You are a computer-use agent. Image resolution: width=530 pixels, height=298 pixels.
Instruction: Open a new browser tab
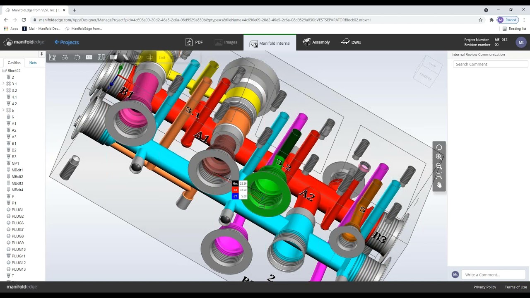coord(75,10)
